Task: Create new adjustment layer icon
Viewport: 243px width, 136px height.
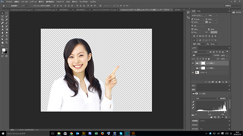Action: (216, 82)
